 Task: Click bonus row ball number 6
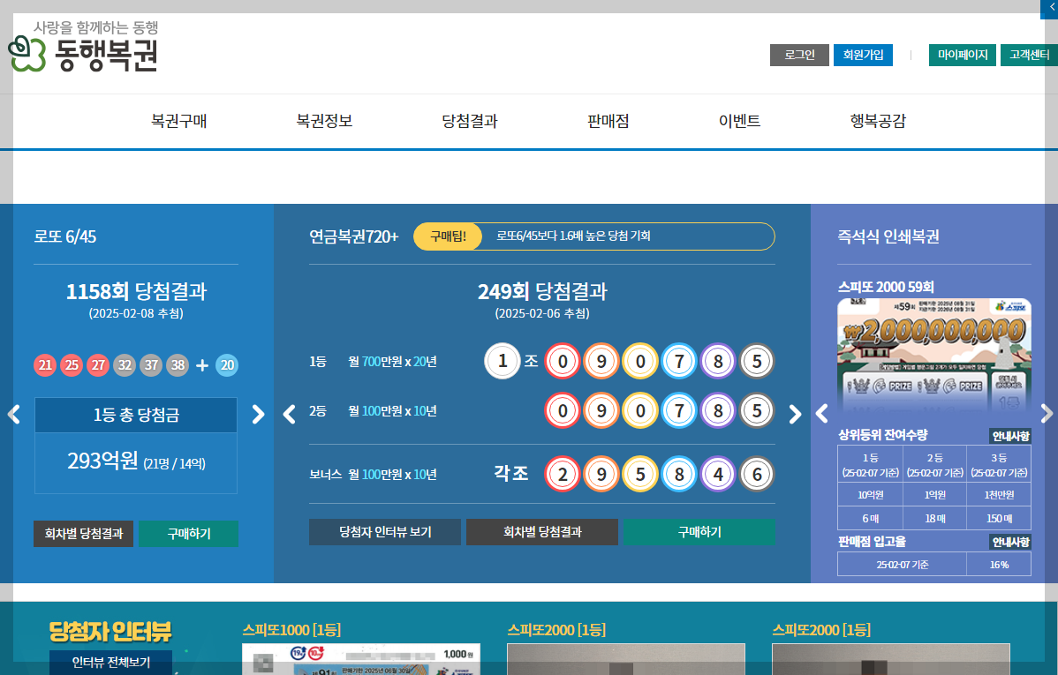click(x=757, y=474)
